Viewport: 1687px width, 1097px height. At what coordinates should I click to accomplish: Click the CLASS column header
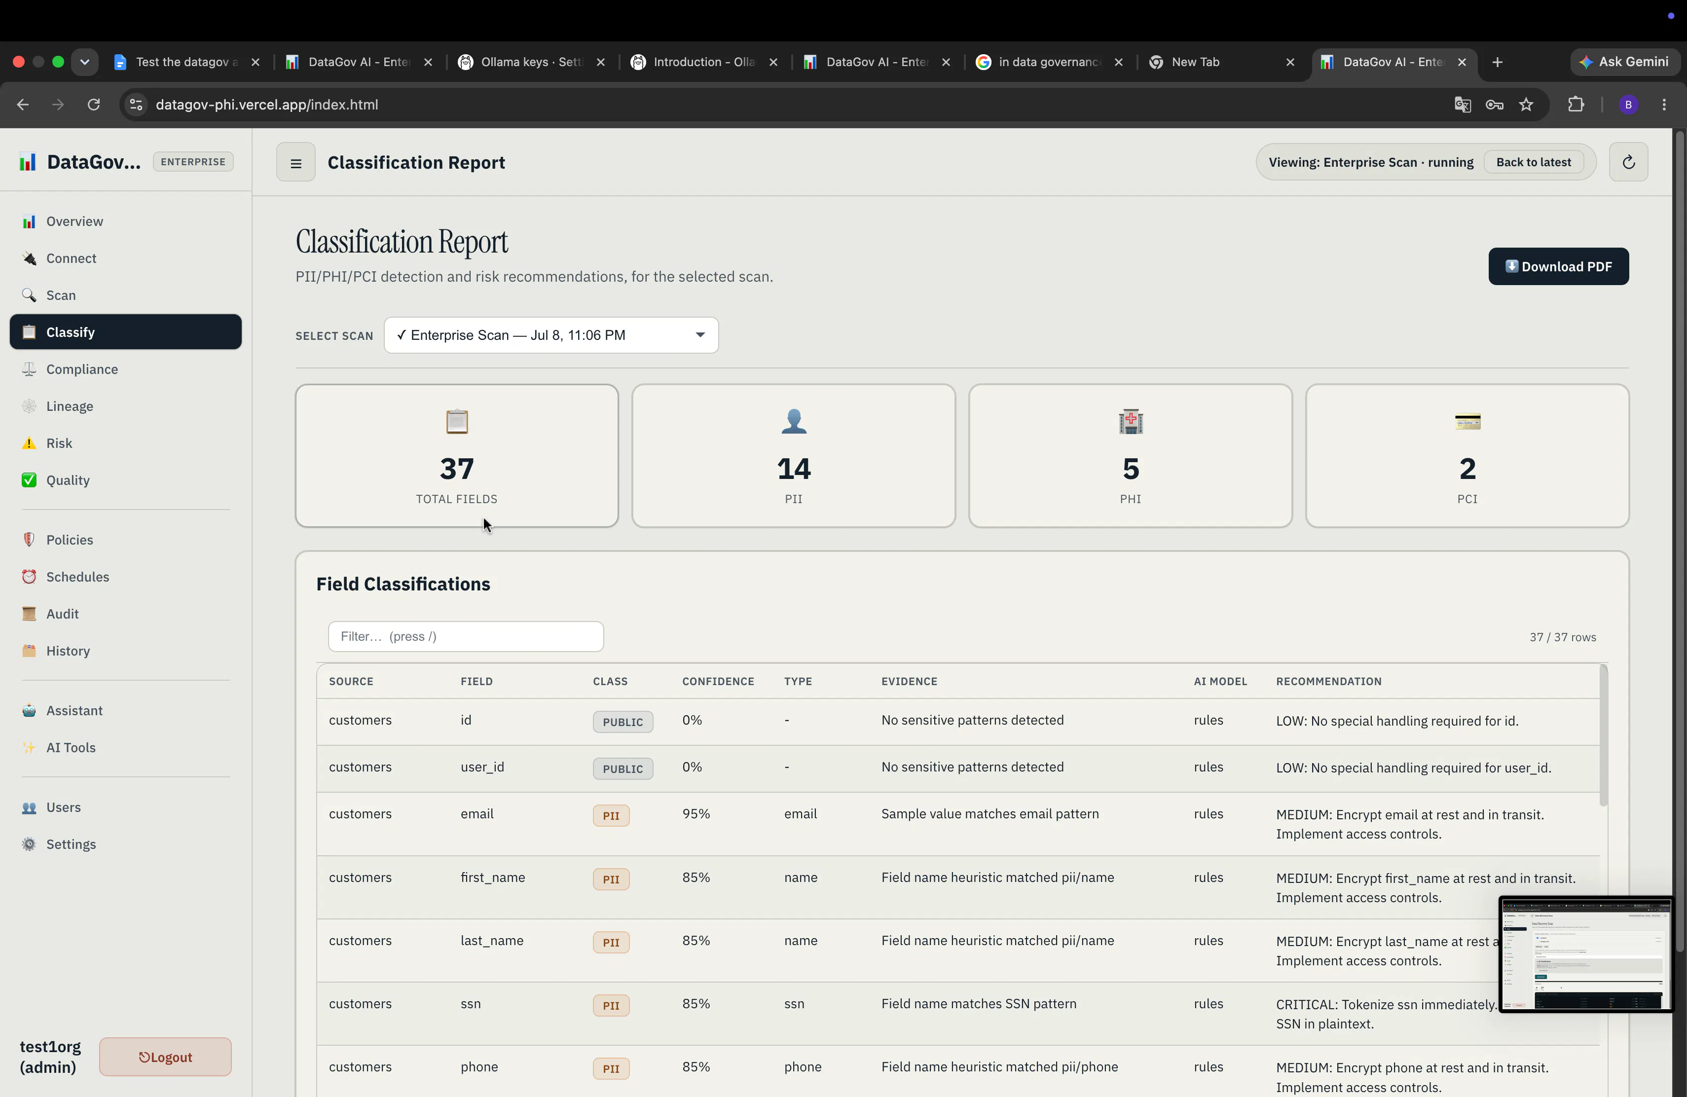click(x=610, y=681)
